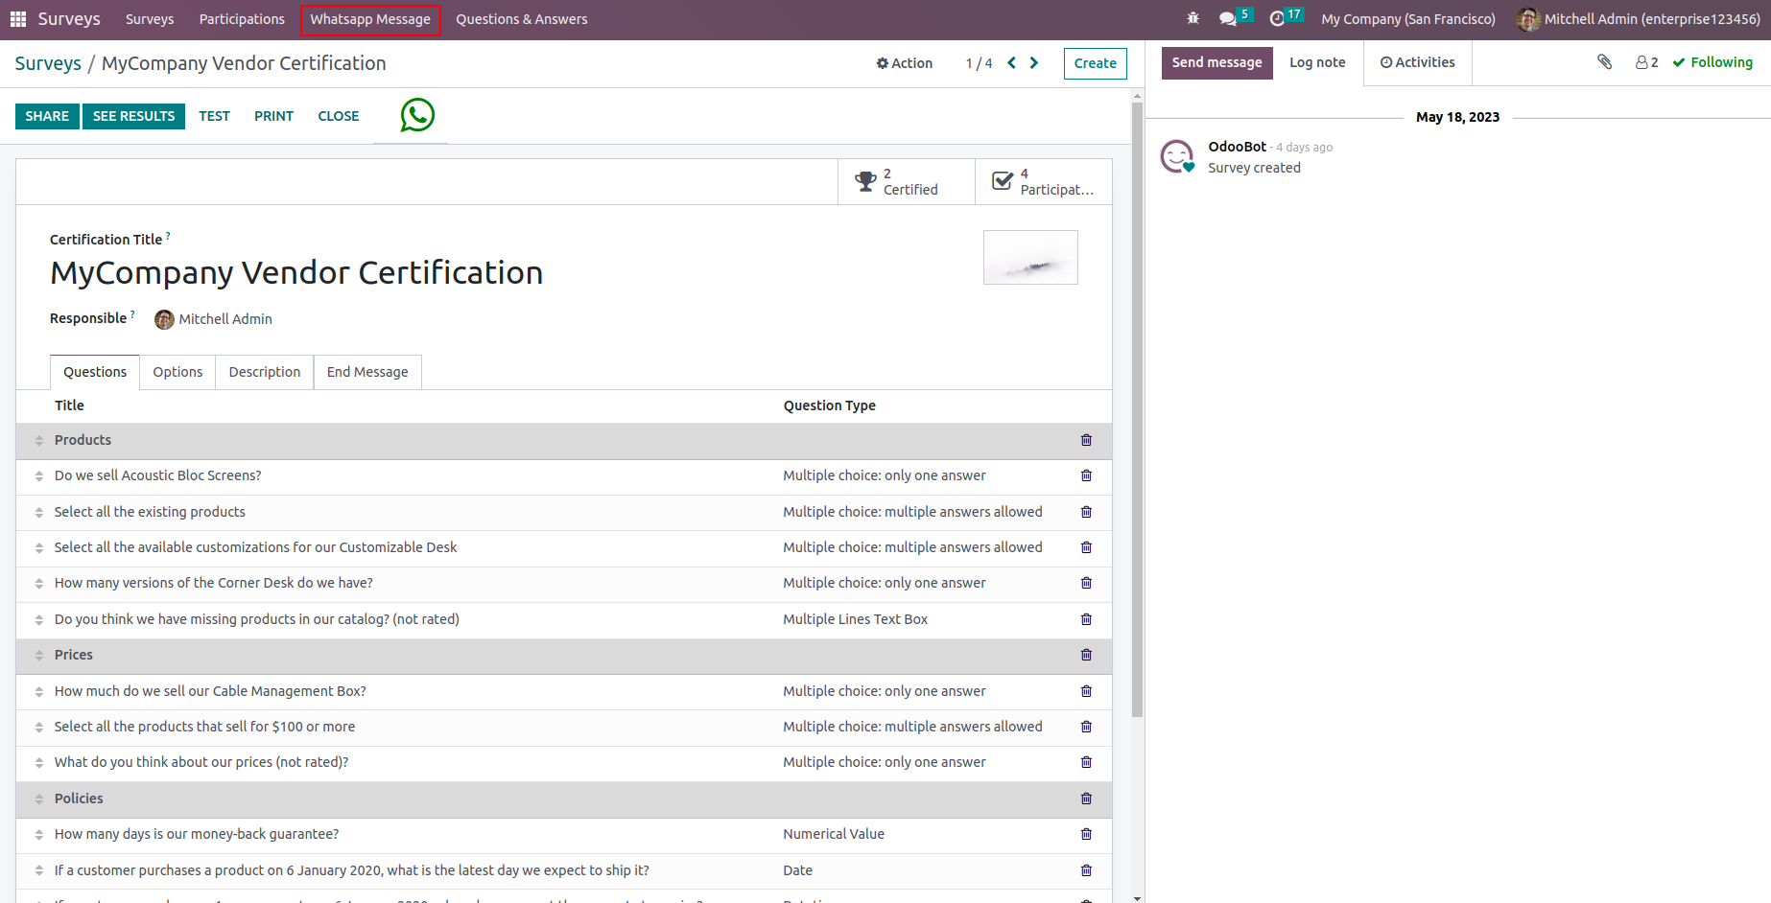This screenshot has height=903, width=1771.
Task: Click drag handle of Policies section
Action: point(39,799)
